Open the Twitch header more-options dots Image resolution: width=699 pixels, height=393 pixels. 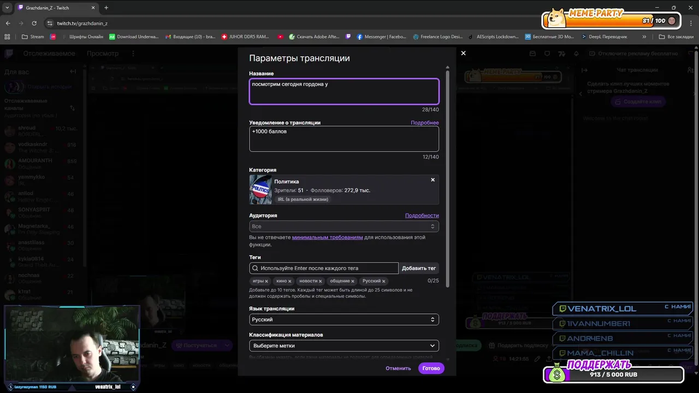point(133,53)
